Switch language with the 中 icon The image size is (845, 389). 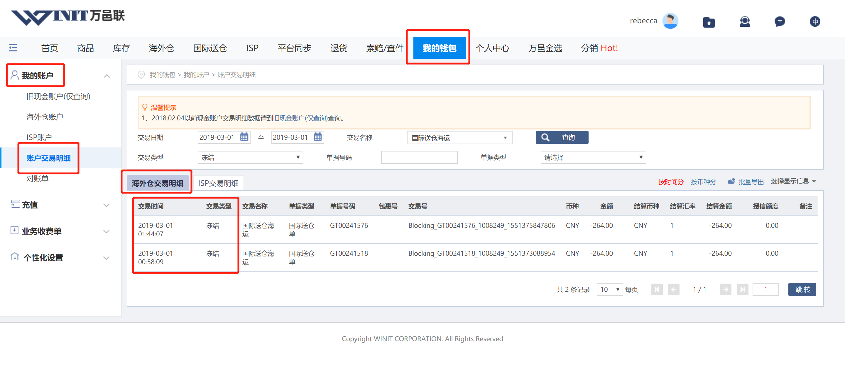point(814,22)
